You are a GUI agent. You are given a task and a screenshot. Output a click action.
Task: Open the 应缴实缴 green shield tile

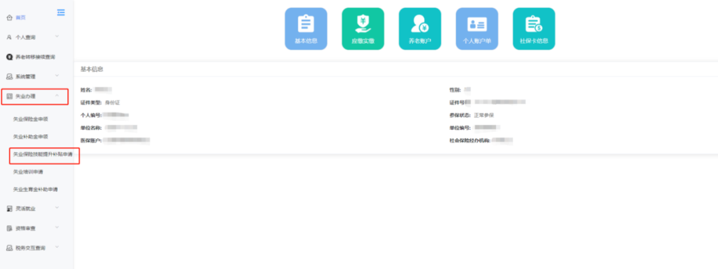[363, 29]
